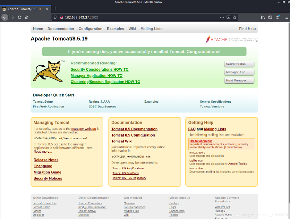Open Documentation in the nav bar

(61, 29)
